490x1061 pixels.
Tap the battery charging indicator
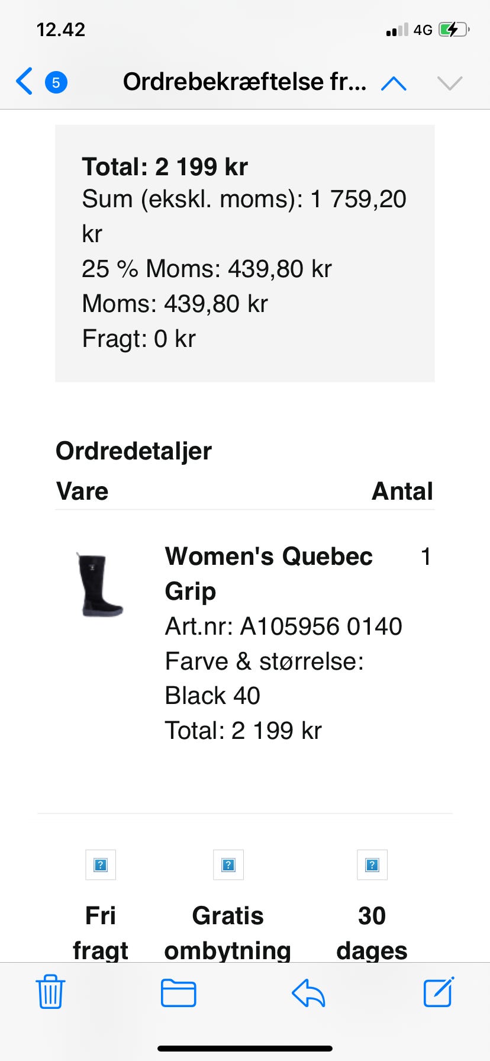(x=453, y=30)
